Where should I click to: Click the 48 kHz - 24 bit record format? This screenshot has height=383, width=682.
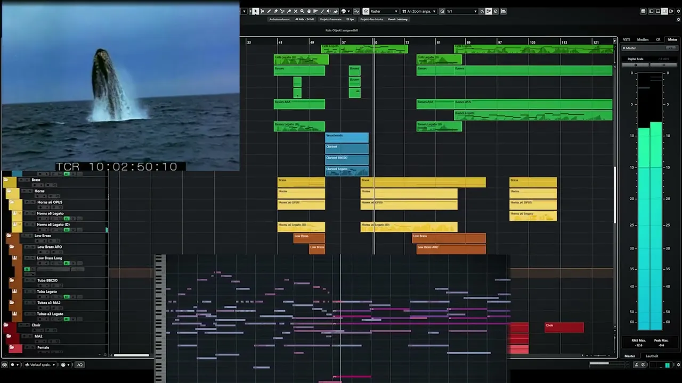(305, 19)
